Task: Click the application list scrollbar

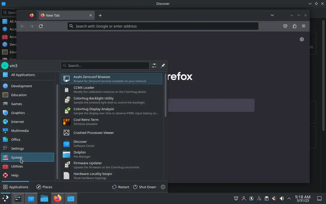Action: (166, 95)
